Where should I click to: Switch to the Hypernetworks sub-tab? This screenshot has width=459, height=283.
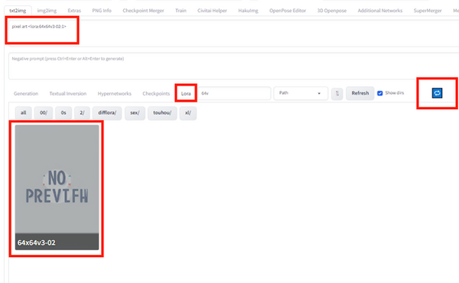(115, 93)
